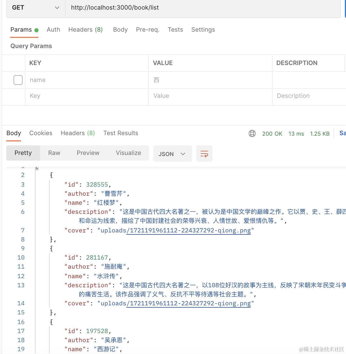Select the Visualize response view
The height and width of the screenshot is (354, 346).
(128, 153)
